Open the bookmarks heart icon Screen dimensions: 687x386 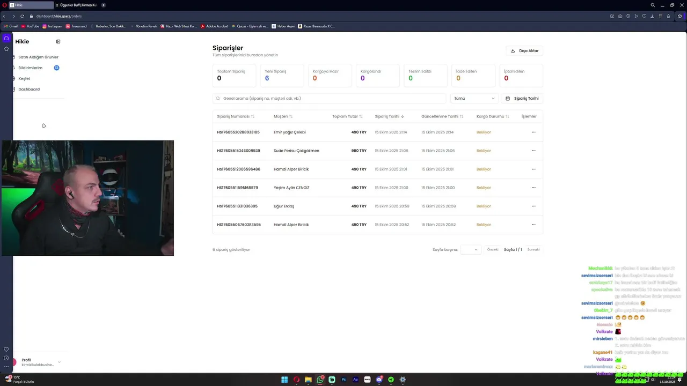click(x=644, y=16)
